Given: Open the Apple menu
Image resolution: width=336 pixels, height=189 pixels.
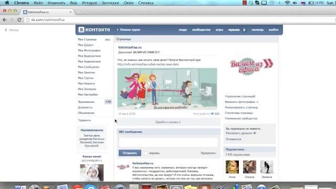Looking at the screenshot, I should tap(7, 3).
